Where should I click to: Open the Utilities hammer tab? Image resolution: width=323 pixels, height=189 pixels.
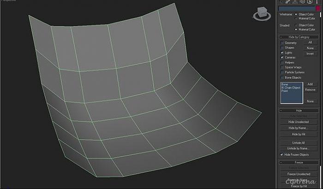point(317,1)
